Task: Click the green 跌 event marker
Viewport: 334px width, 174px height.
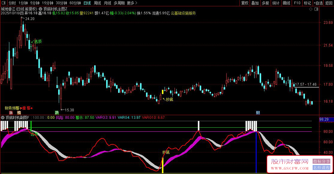Action: point(57,112)
